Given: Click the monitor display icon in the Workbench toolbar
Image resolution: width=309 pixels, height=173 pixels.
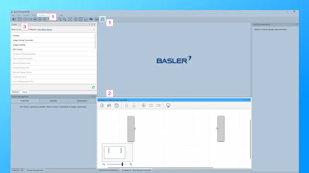Looking at the screenshot, I should (x=168, y=105).
